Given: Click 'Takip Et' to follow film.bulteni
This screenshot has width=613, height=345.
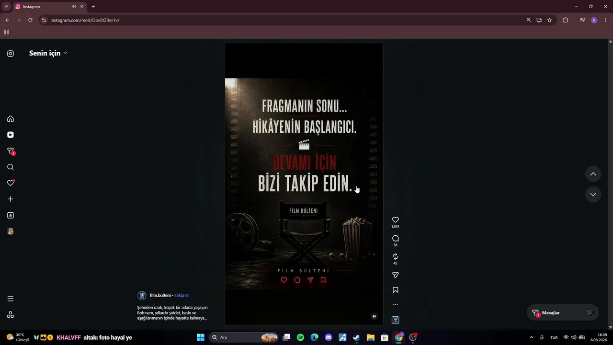Looking at the screenshot, I should 182,296.
